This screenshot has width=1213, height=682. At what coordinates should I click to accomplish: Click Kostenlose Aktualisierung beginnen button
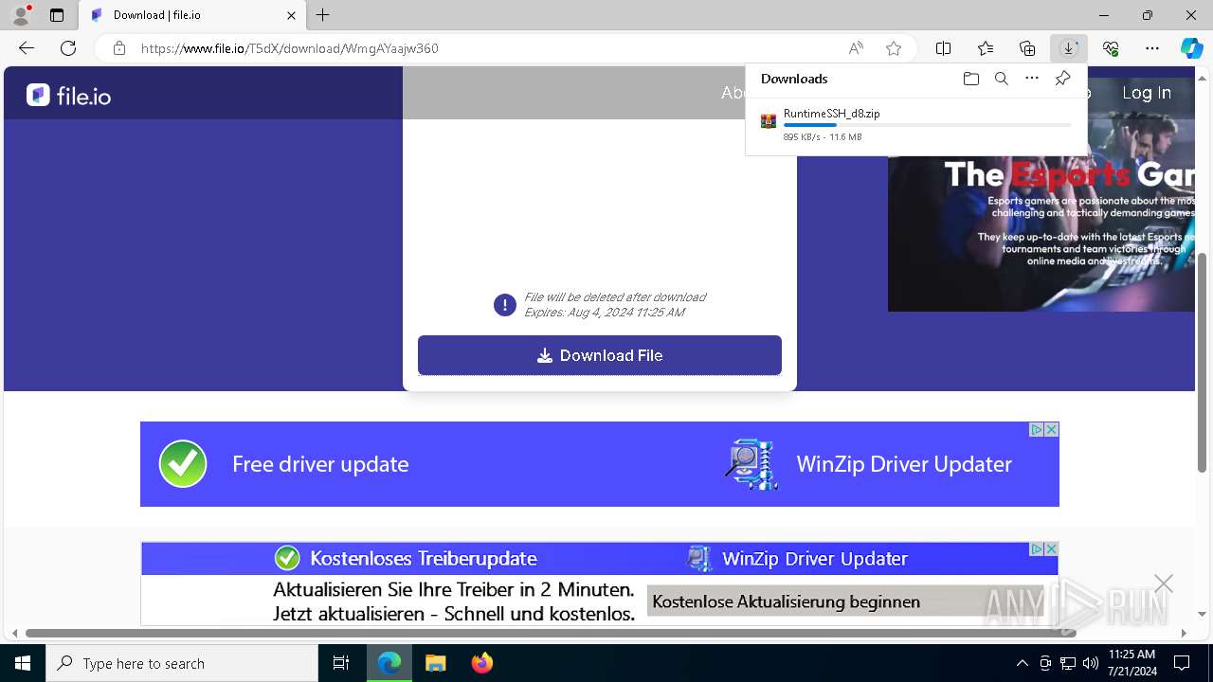click(x=846, y=601)
